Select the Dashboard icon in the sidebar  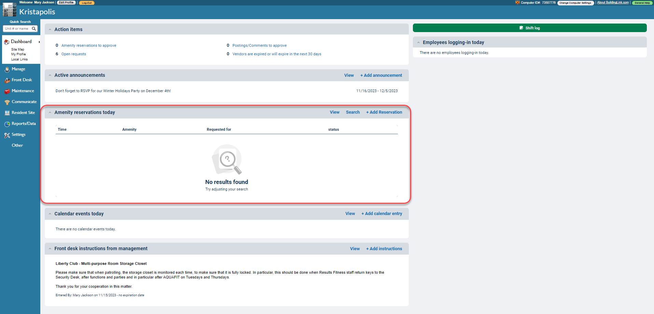[6, 41]
